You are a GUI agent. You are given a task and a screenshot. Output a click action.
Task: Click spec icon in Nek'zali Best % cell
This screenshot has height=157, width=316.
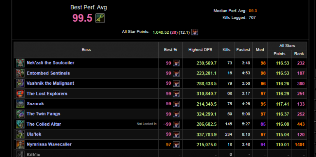coord(176,63)
